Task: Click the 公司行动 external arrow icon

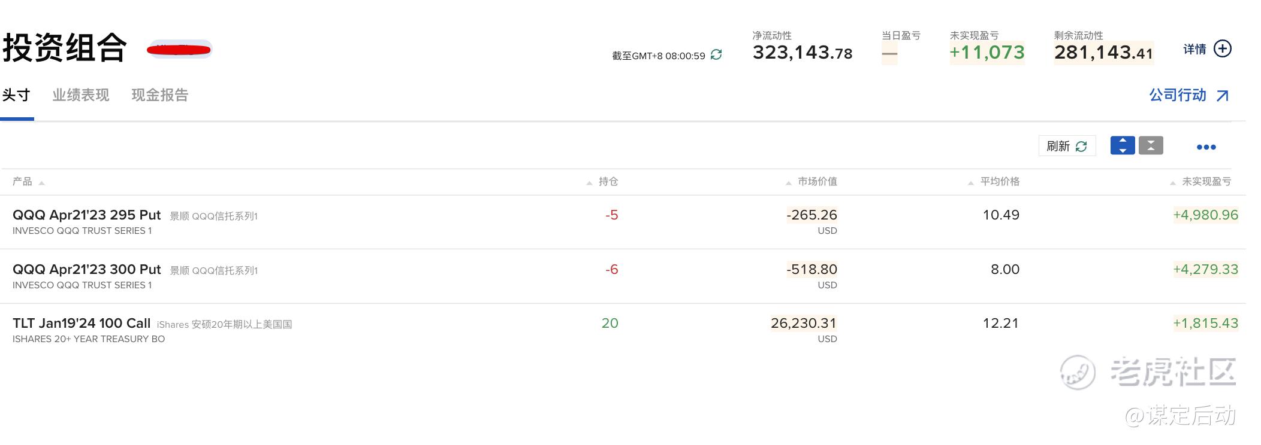Action: (x=1223, y=96)
